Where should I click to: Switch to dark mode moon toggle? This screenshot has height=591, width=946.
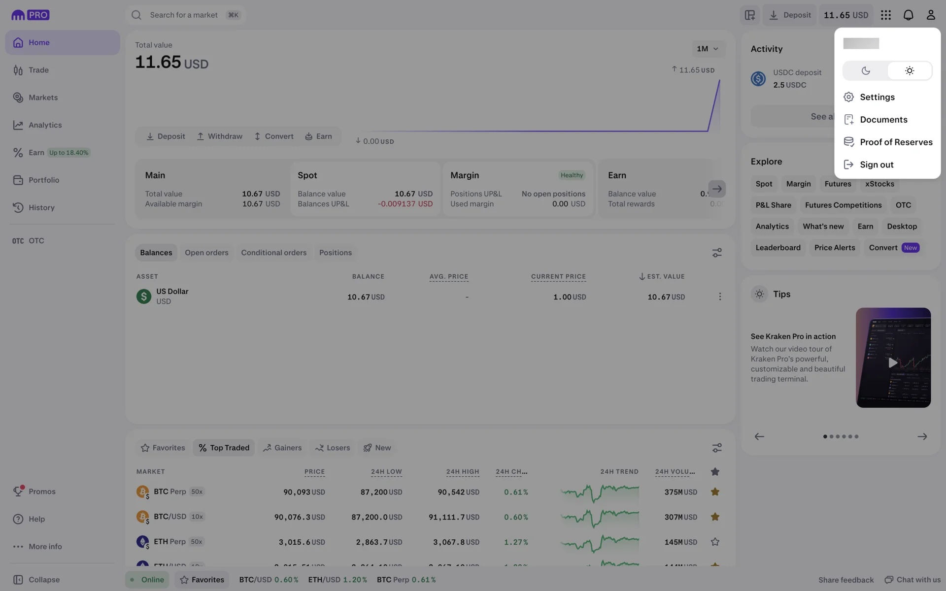865,71
